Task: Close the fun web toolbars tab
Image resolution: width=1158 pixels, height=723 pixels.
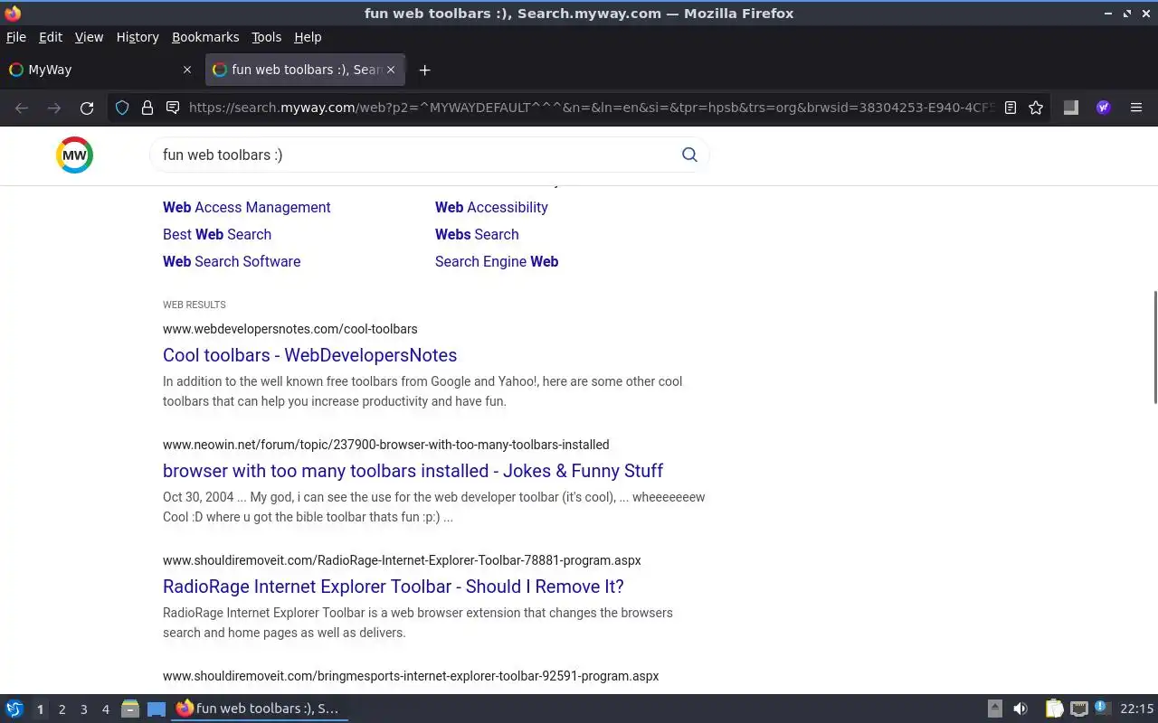Action: tap(391, 70)
